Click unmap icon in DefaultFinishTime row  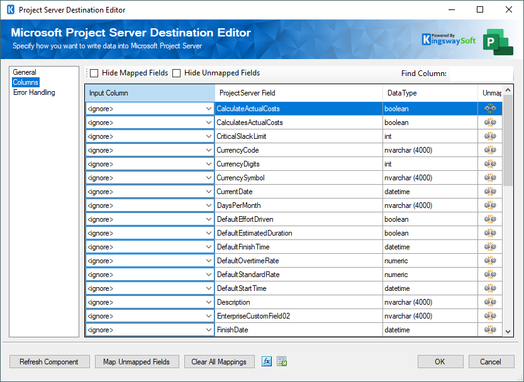pyautogui.click(x=490, y=247)
